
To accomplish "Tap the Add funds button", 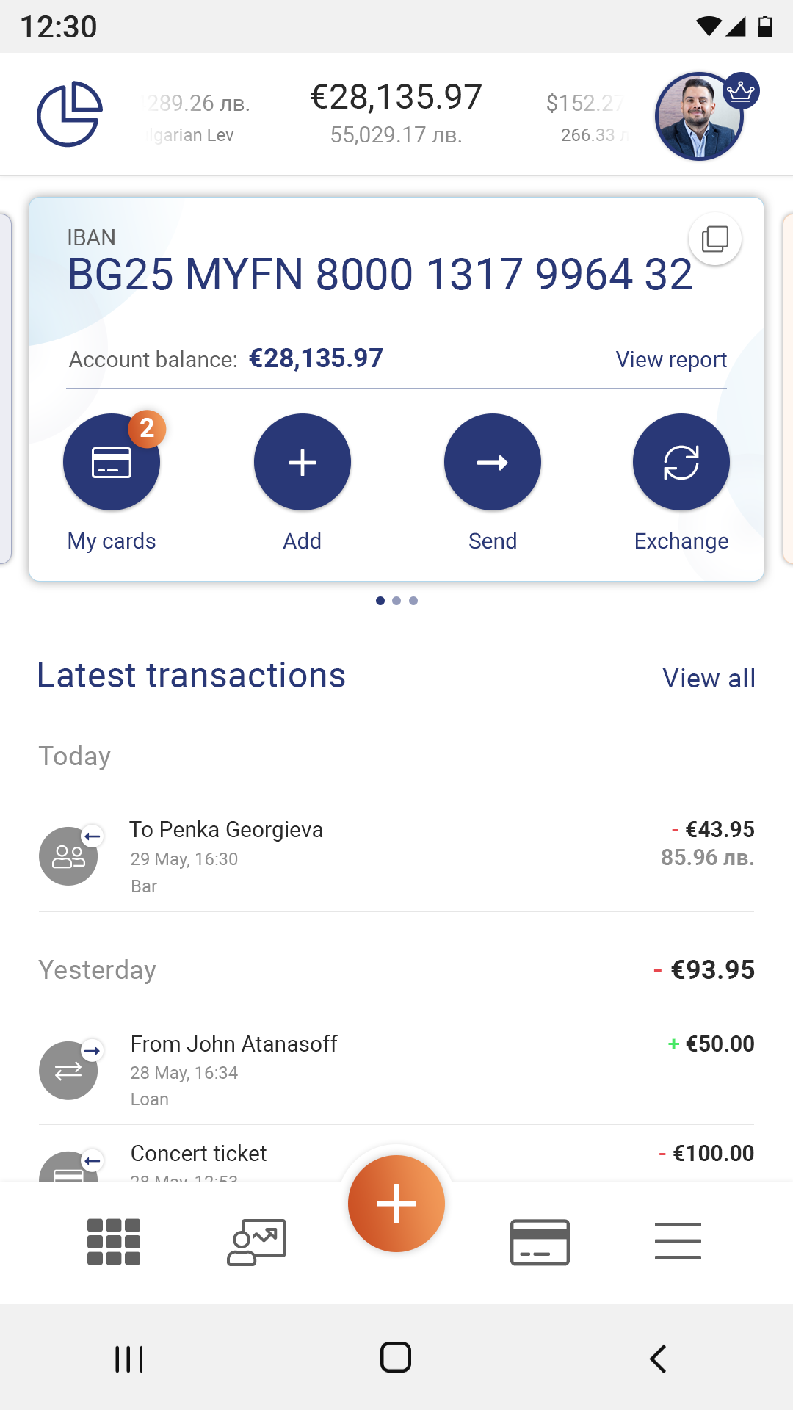I will tap(302, 463).
